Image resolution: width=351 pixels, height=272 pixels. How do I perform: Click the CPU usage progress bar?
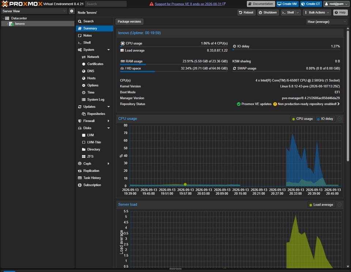[x=174, y=46]
